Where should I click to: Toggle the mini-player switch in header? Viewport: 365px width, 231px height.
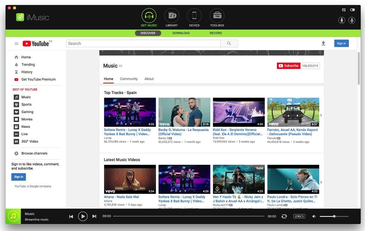click(x=352, y=10)
